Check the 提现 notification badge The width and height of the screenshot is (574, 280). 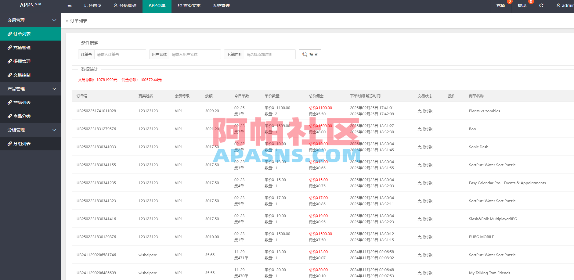pos(530,2)
